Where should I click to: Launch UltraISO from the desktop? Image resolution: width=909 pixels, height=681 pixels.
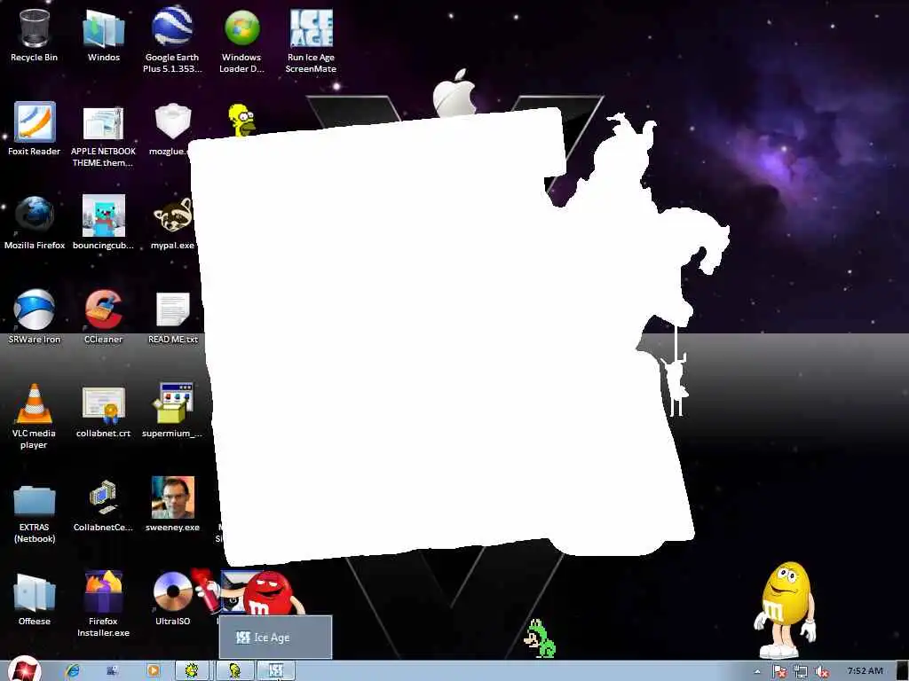[x=172, y=599]
